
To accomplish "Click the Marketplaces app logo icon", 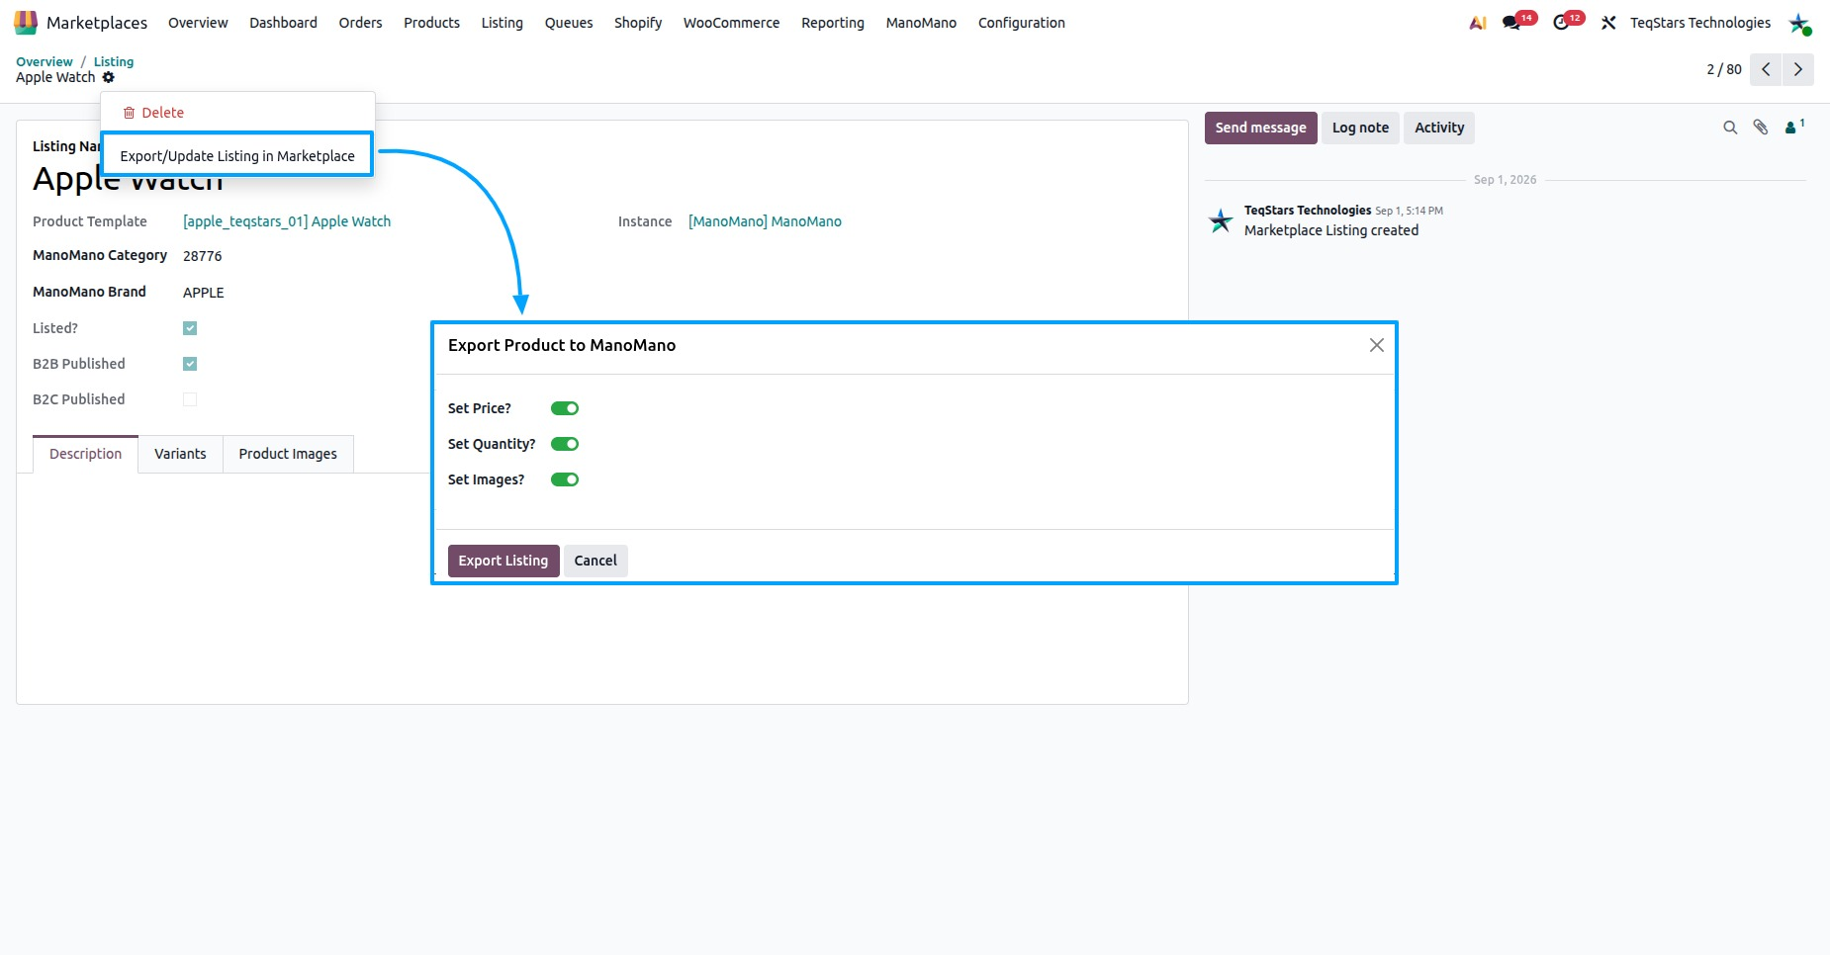I will (26, 22).
